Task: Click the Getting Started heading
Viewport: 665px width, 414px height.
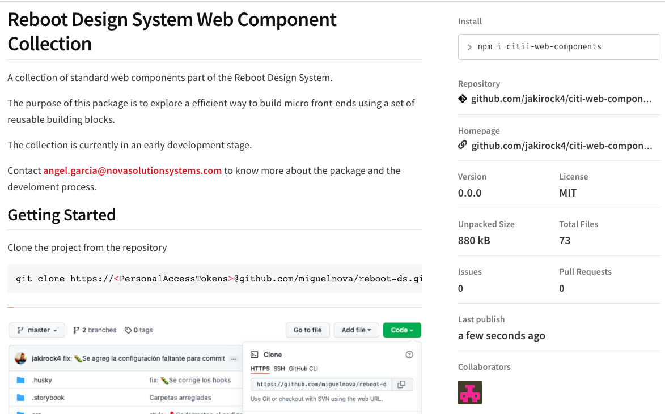Action: point(61,215)
